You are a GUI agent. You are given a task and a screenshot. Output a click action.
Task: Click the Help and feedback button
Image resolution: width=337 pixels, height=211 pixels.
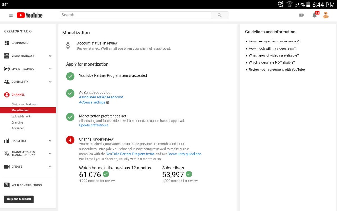coord(19,199)
